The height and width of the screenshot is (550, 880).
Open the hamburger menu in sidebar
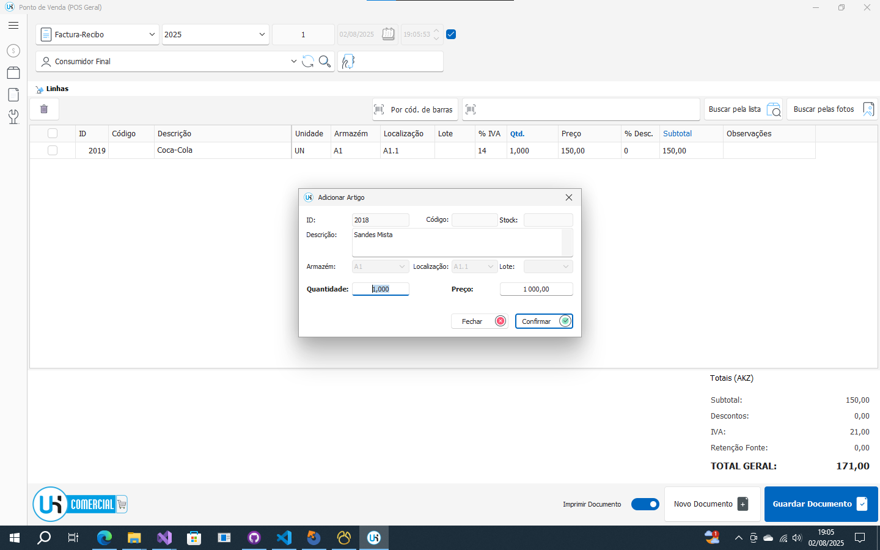(x=13, y=26)
